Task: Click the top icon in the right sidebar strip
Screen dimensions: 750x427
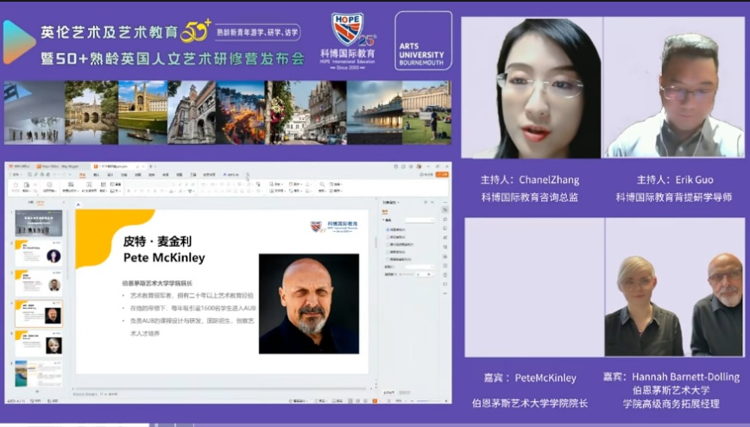Action: click(x=444, y=209)
